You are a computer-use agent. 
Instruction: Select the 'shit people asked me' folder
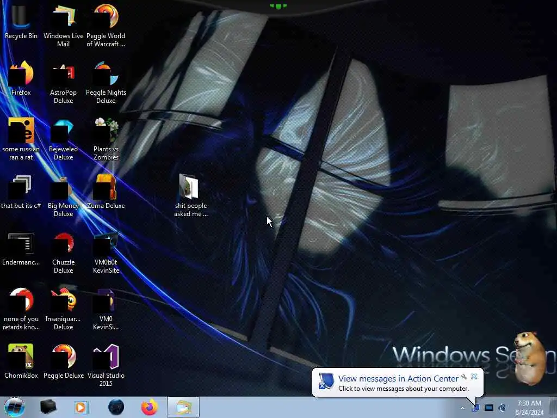click(191, 195)
